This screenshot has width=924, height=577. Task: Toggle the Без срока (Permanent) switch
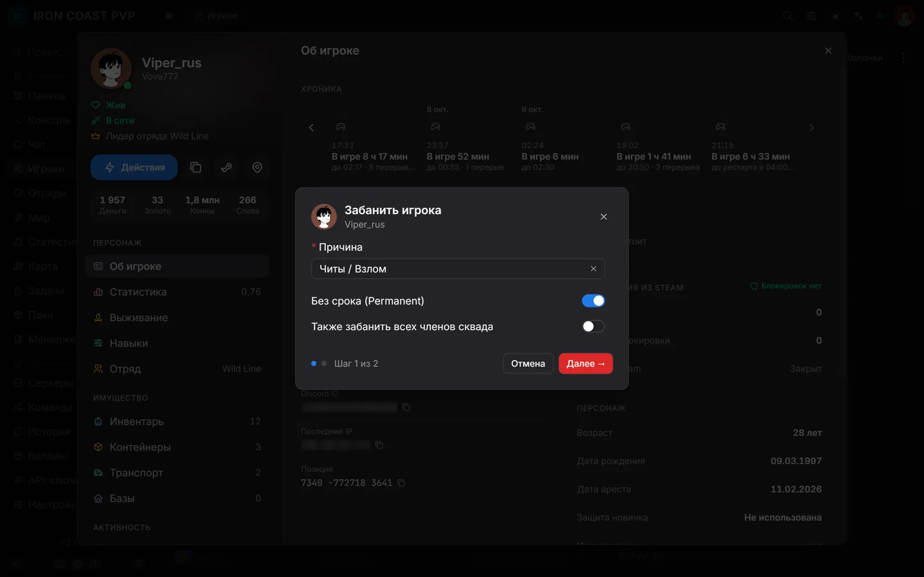[x=593, y=301]
